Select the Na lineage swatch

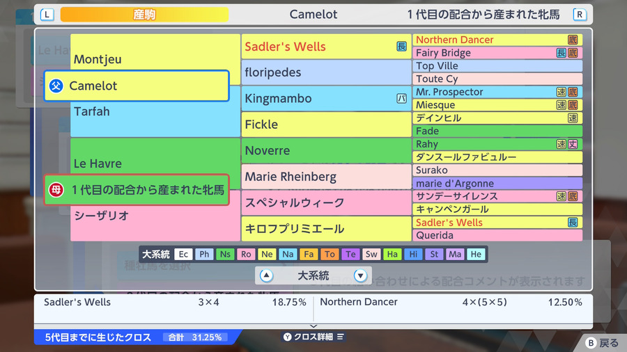tap(288, 254)
